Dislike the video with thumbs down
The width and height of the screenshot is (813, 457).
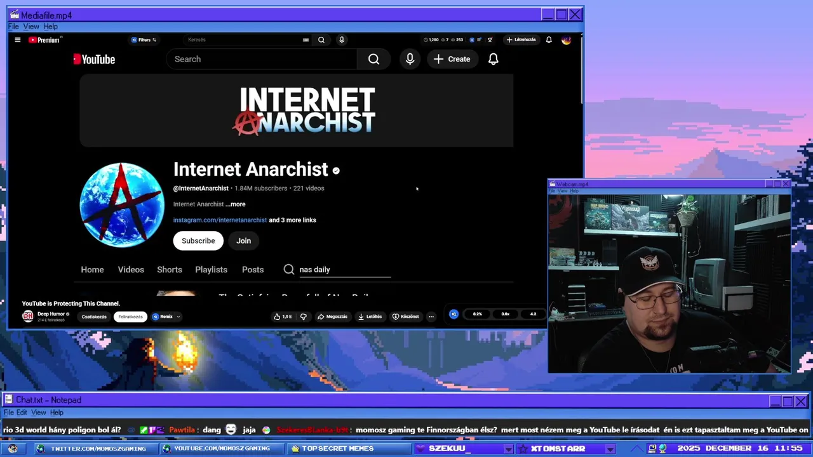303,316
